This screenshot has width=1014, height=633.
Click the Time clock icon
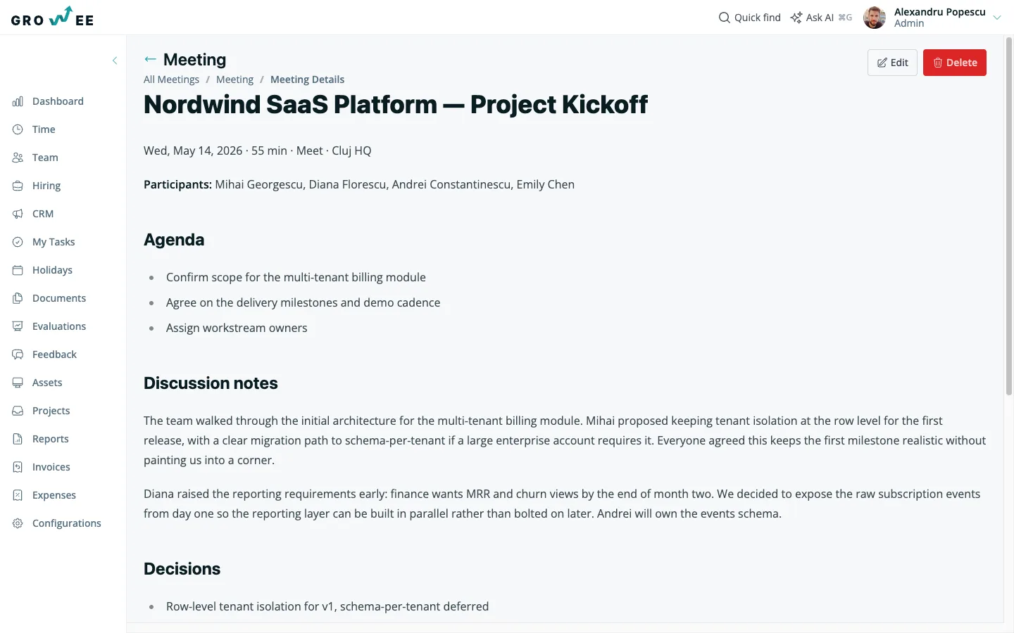pyautogui.click(x=18, y=129)
